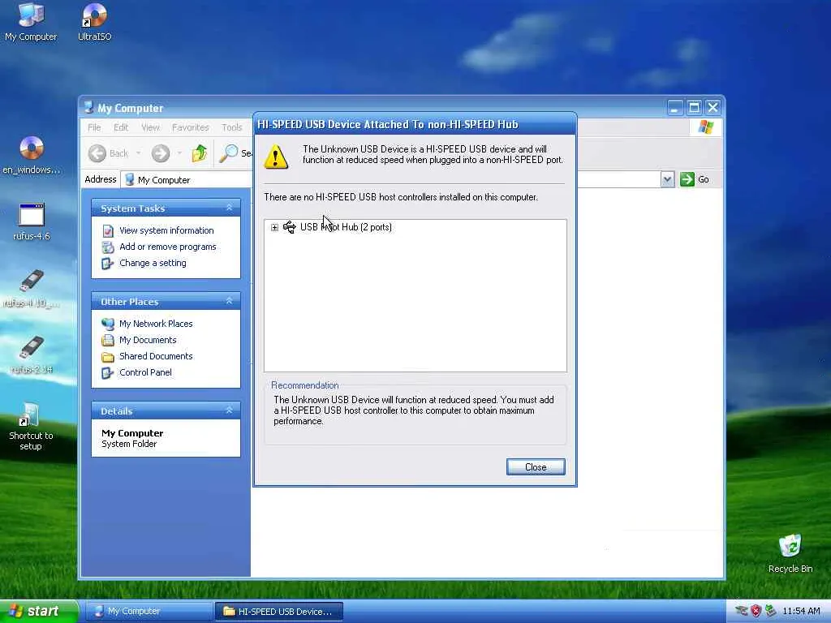Open the Tools menu

click(x=231, y=127)
